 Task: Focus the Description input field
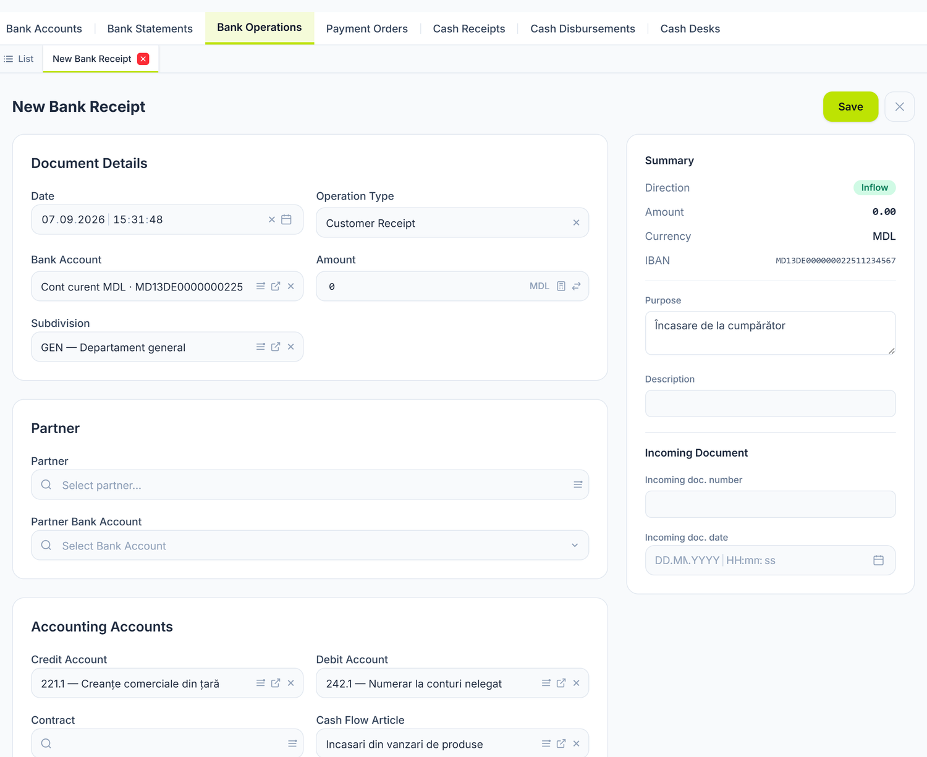[x=770, y=404]
